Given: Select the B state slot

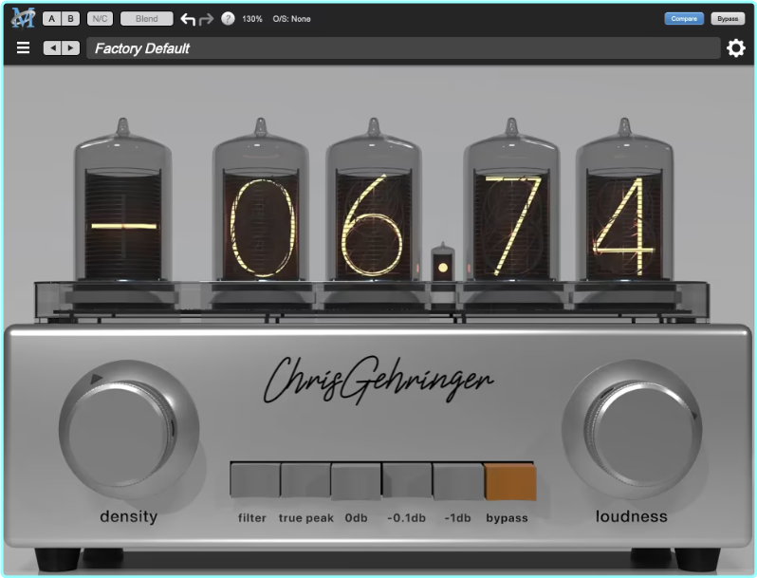Looking at the screenshot, I should click(69, 19).
